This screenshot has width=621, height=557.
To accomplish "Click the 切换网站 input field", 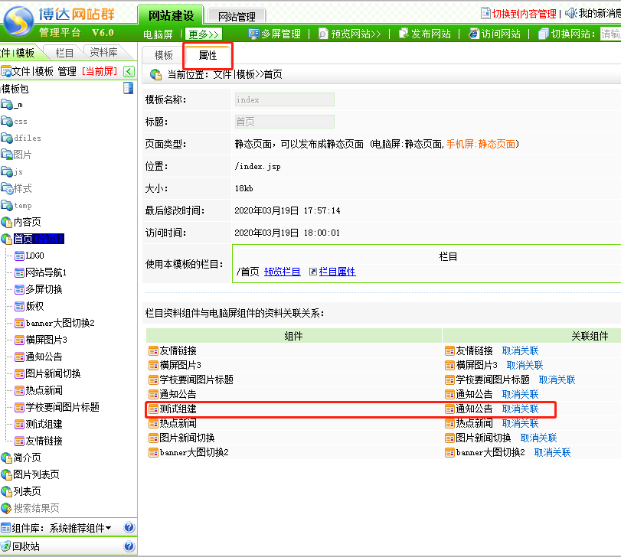I will pos(610,34).
